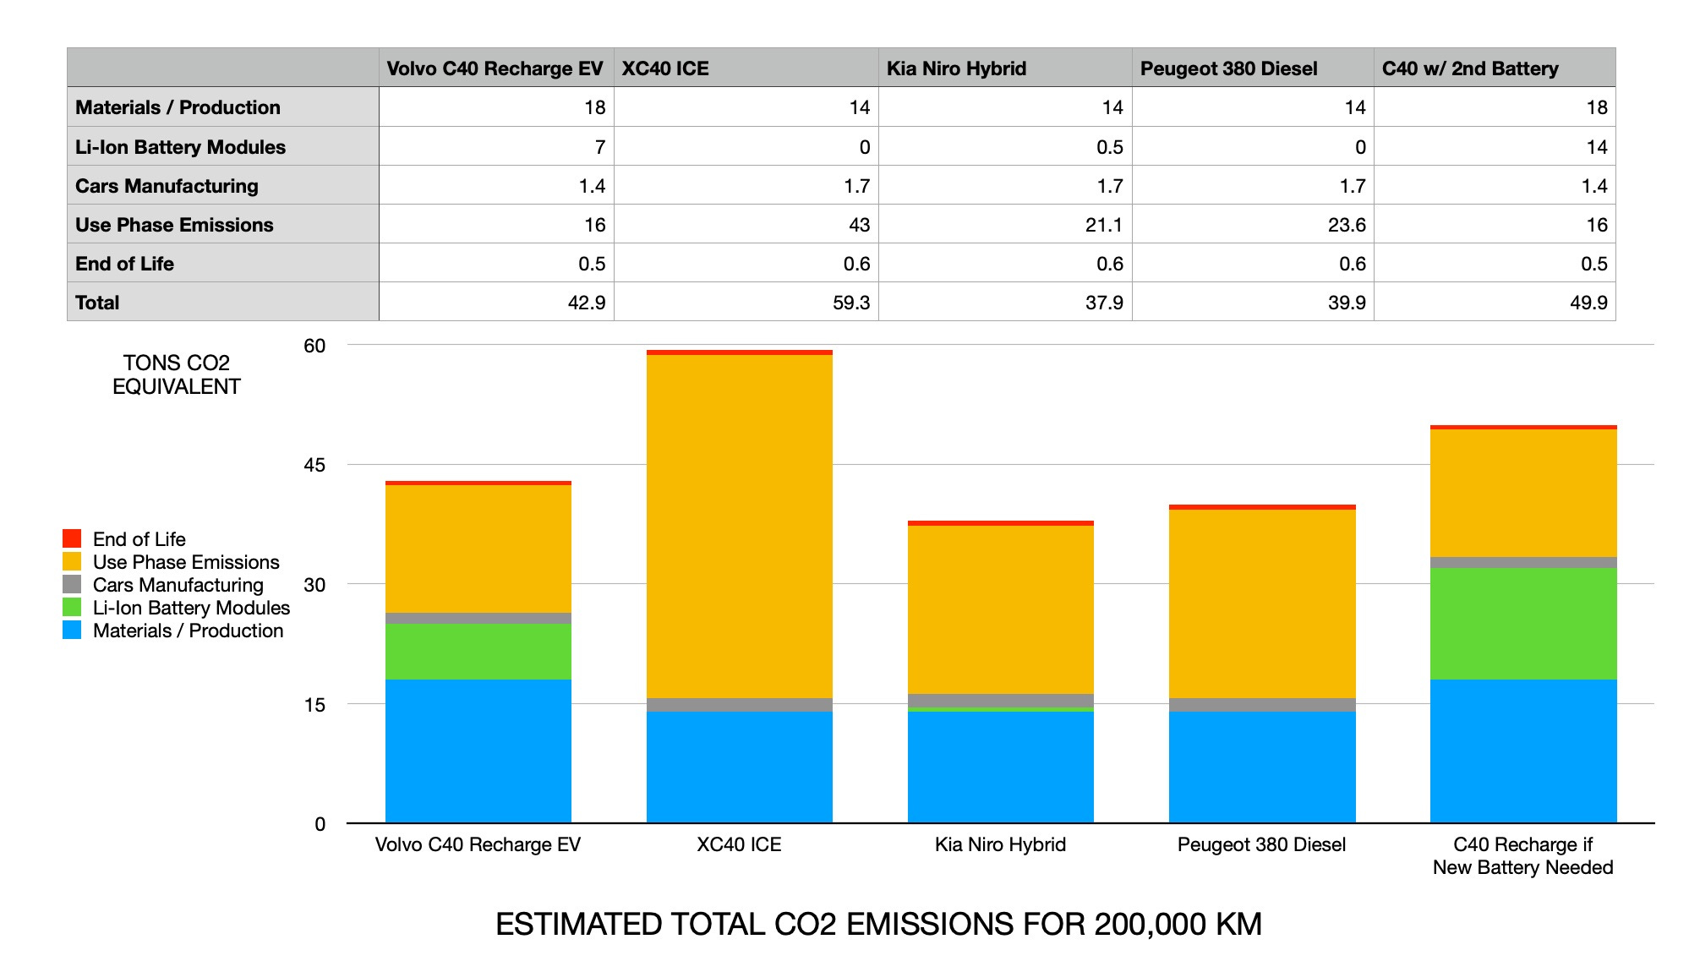Click the Use Phase Emissions row header
The height and width of the screenshot is (972, 1689).
point(223,224)
